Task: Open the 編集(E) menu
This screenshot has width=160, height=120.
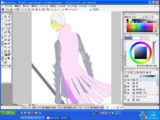Action: pyautogui.click(x=17, y=6)
